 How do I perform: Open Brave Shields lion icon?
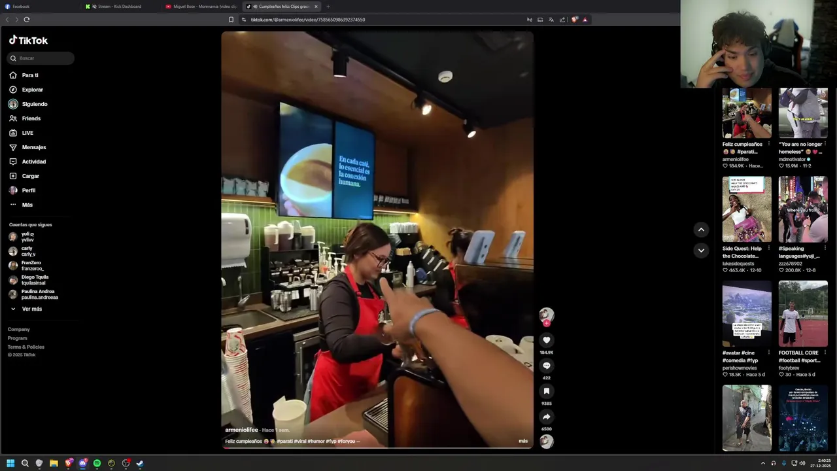click(x=574, y=20)
